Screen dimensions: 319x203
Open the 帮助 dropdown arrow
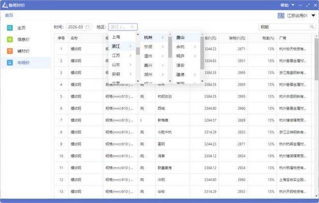pos(293,5)
